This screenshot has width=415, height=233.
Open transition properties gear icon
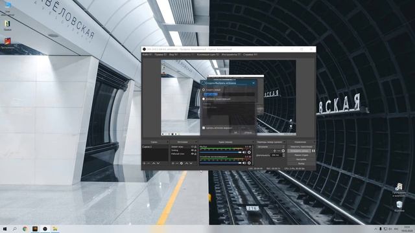coord(283,151)
